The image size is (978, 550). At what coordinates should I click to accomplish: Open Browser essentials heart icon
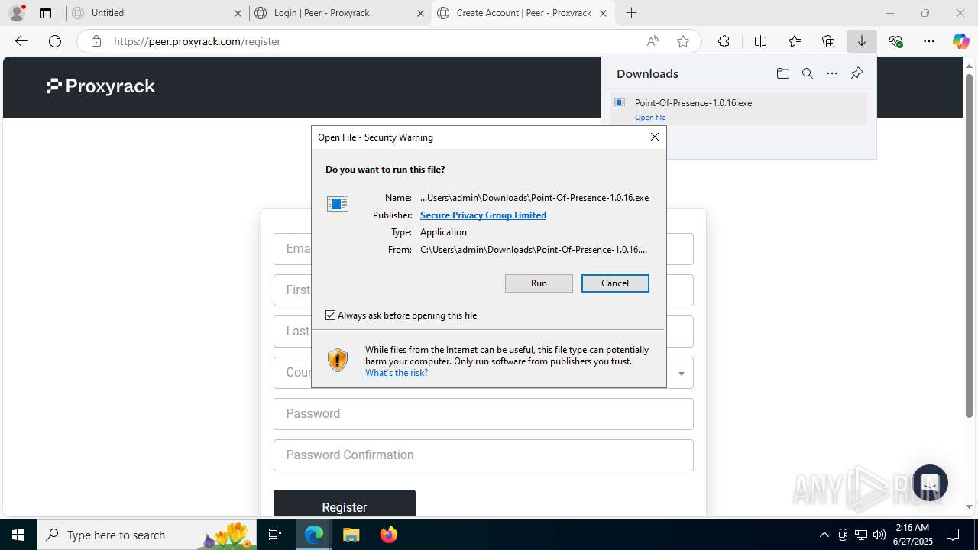[x=895, y=41]
